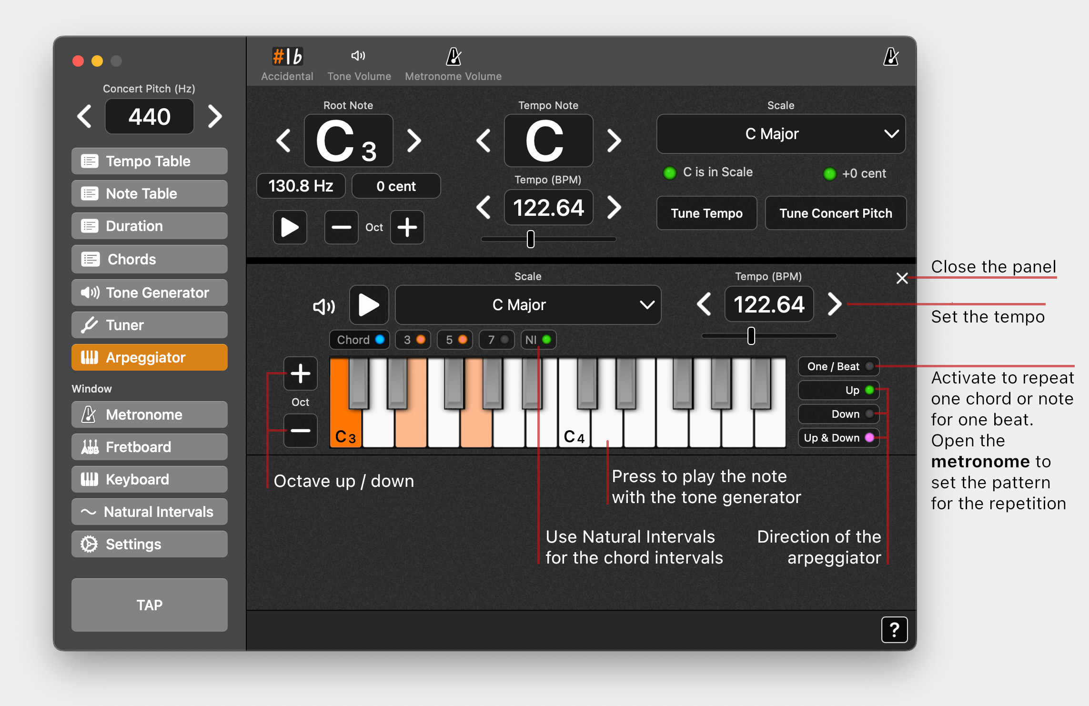Open Tone Generator from sidebar
This screenshot has width=1089, height=706.
[150, 292]
